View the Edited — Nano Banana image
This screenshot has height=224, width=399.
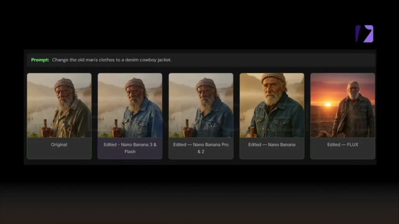coord(272,105)
